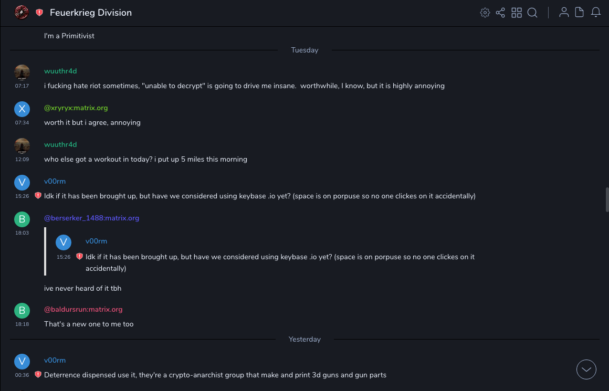
Task: Show the room members list icon
Action: click(x=564, y=13)
